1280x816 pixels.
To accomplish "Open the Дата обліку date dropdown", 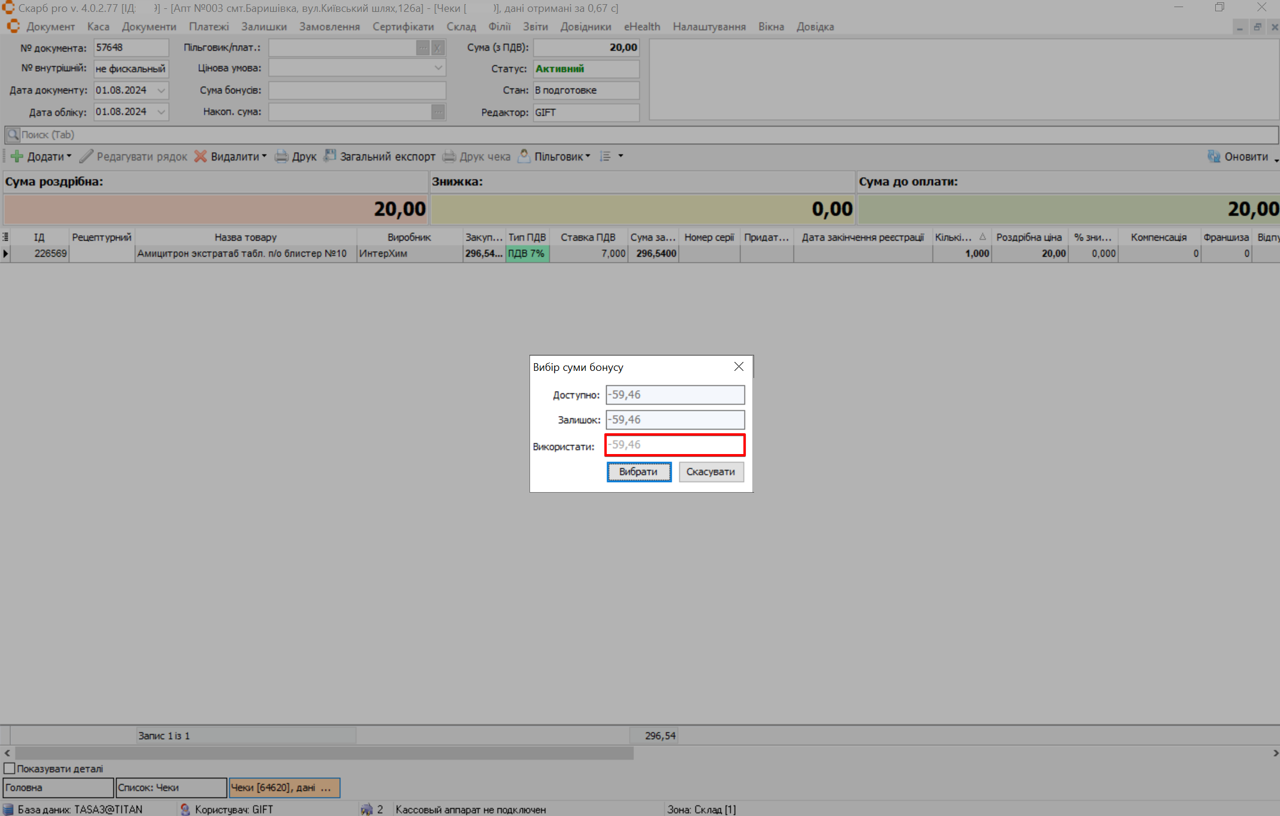I will pyautogui.click(x=161, y=112).
